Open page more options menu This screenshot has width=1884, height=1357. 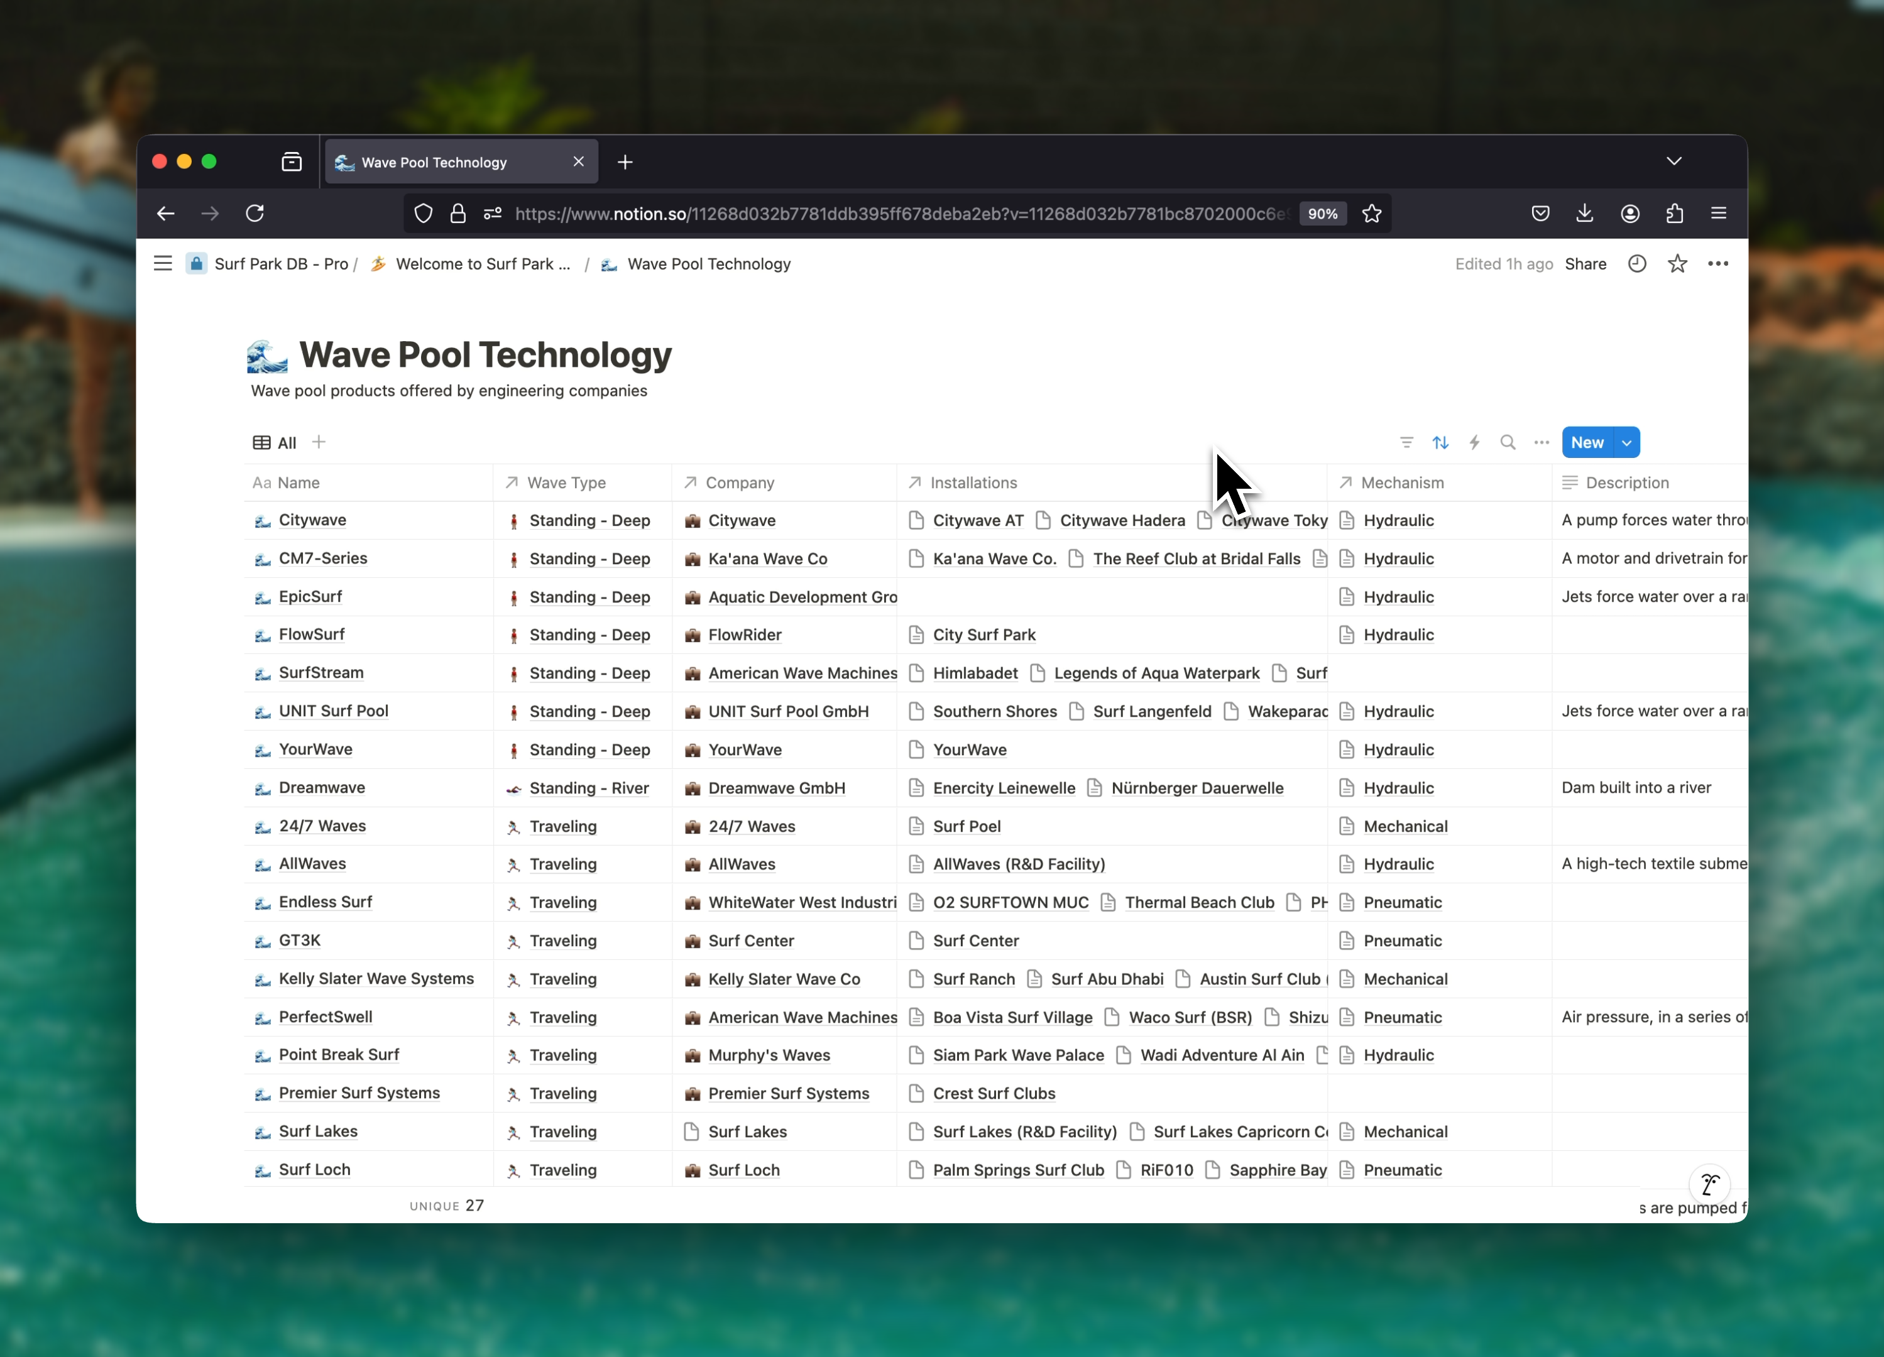point(1718,263)
